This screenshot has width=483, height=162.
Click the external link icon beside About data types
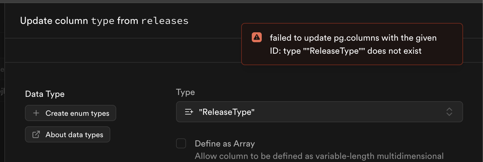click(36, 134)
